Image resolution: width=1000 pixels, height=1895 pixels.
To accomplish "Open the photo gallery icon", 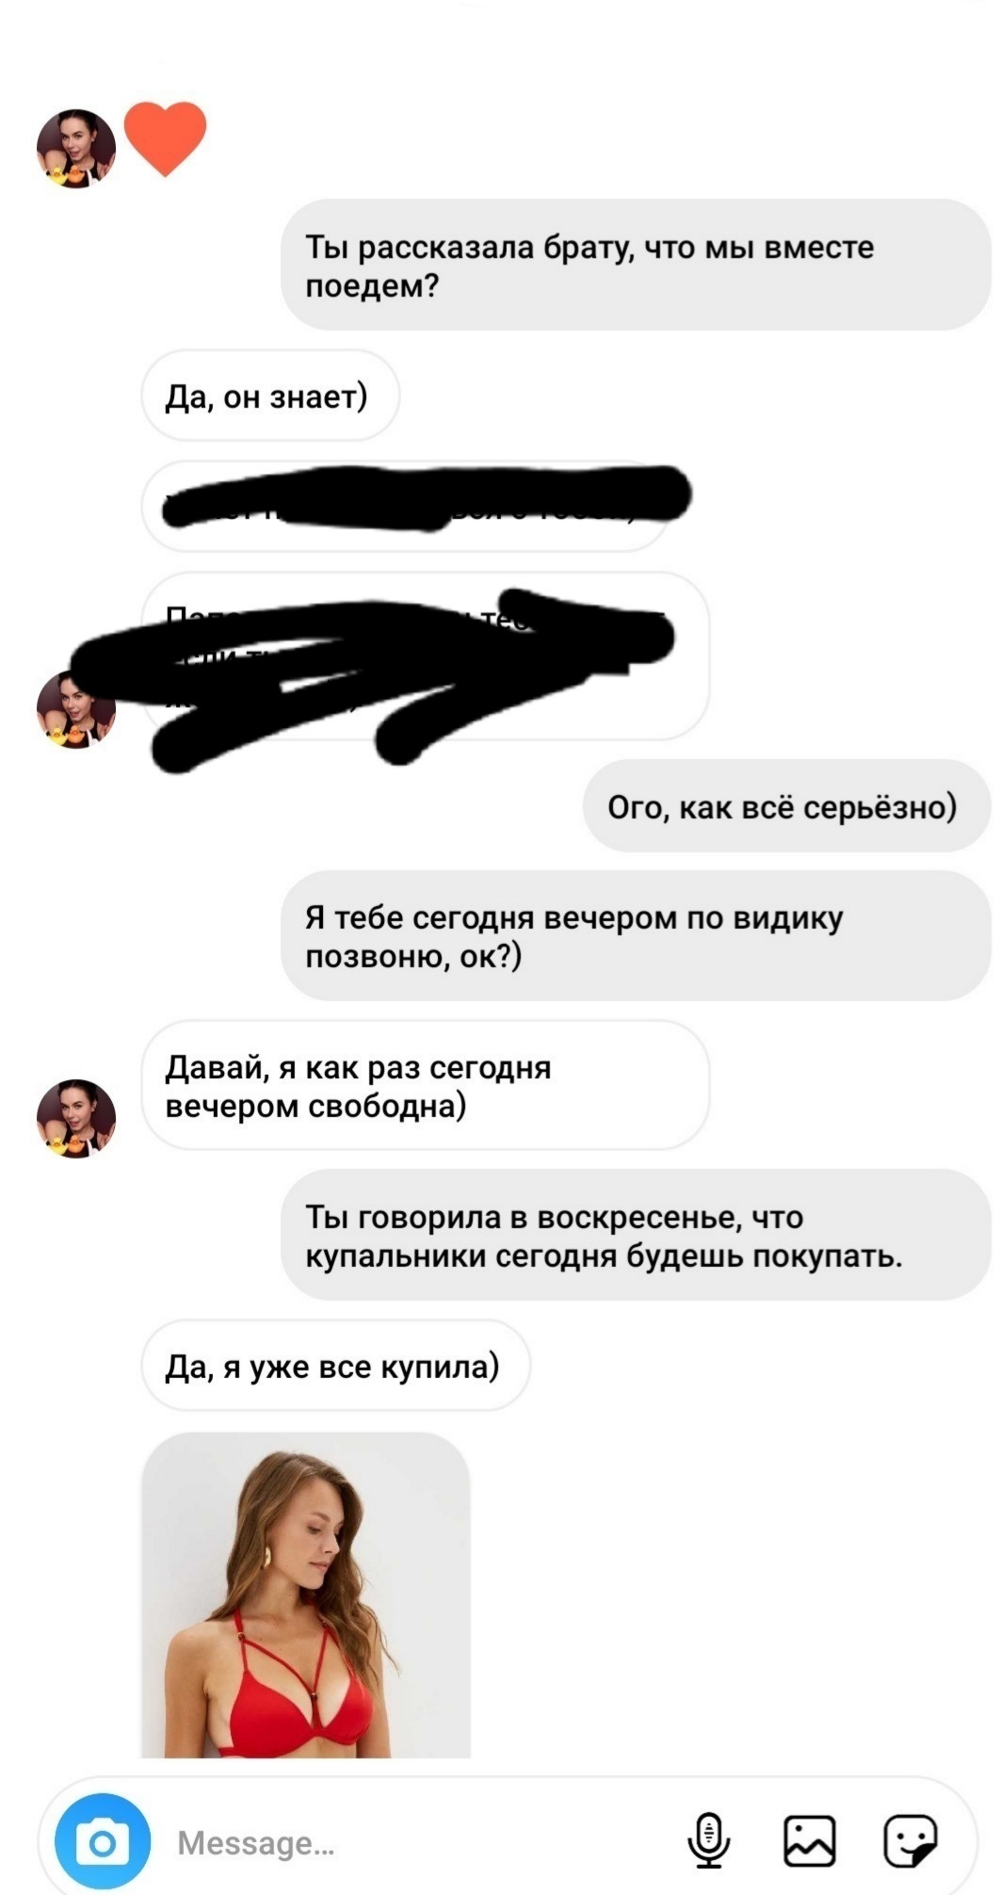I will [810, 1840].
